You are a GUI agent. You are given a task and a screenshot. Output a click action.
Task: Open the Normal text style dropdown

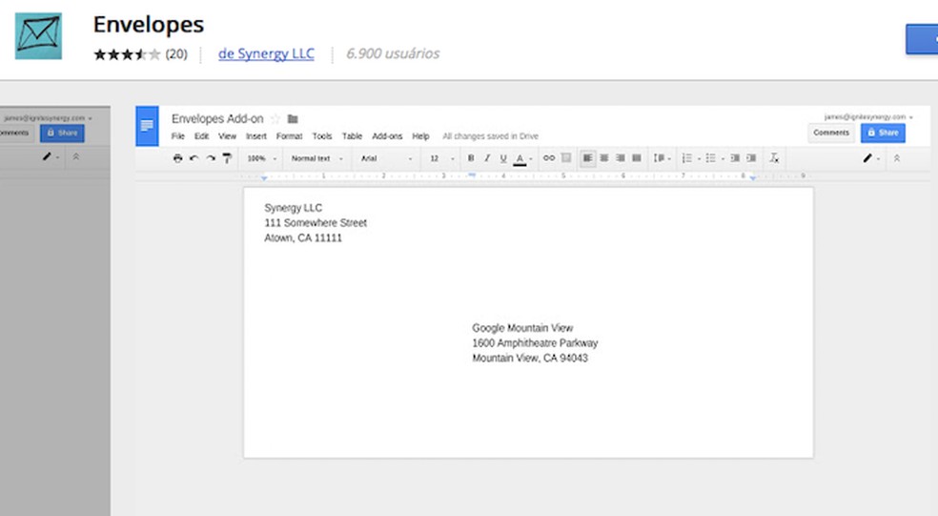tap(317, 158)
